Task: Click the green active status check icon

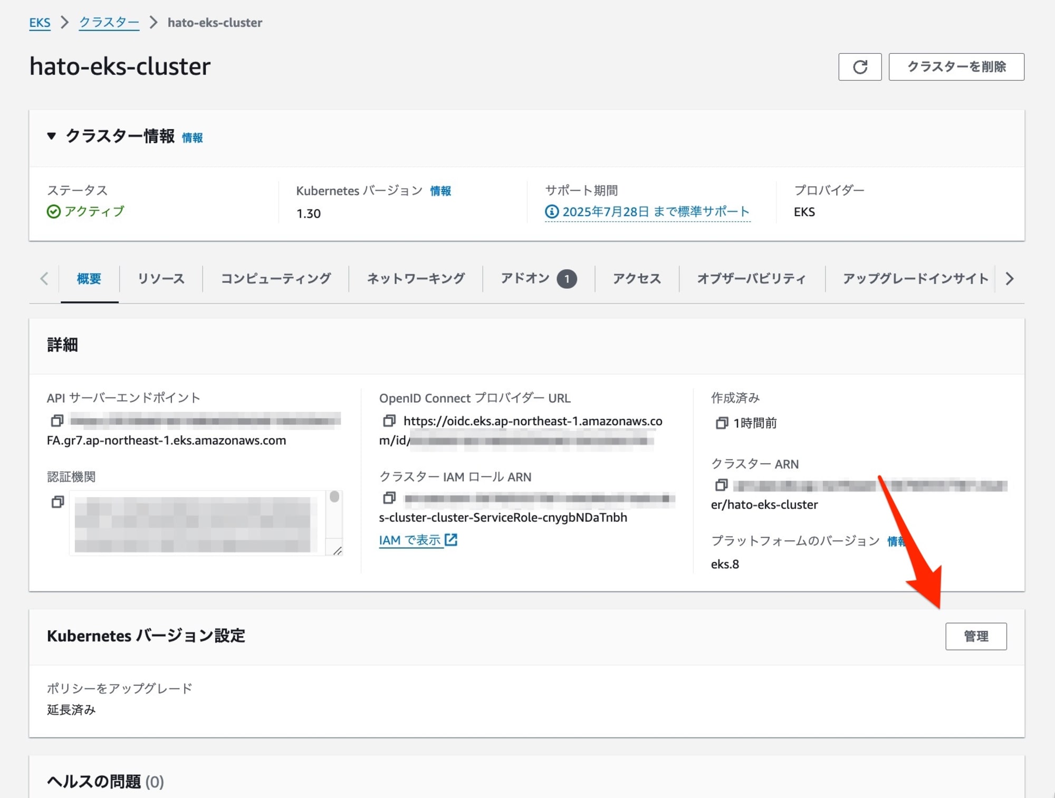Action: click(x=53, y=212)
